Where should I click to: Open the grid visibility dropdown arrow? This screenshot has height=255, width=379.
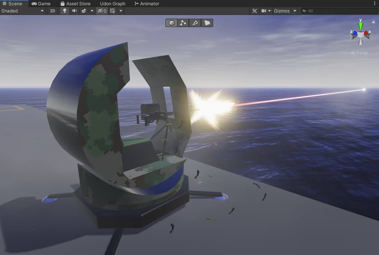[x=121, y=11]
